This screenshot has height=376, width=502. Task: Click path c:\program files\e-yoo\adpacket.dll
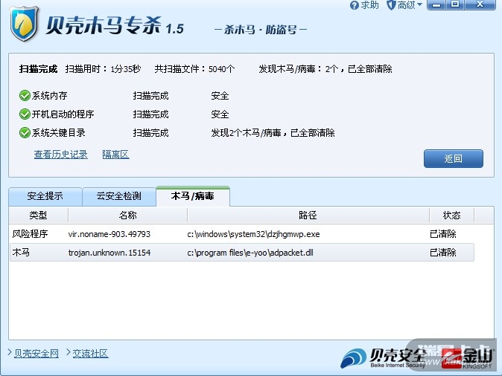[x=250, y=253]
